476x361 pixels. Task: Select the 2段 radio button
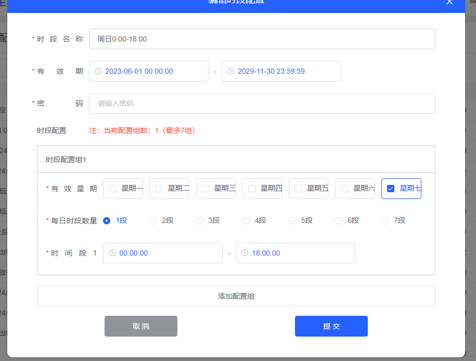pyautogui.click(x=153, y=220)
